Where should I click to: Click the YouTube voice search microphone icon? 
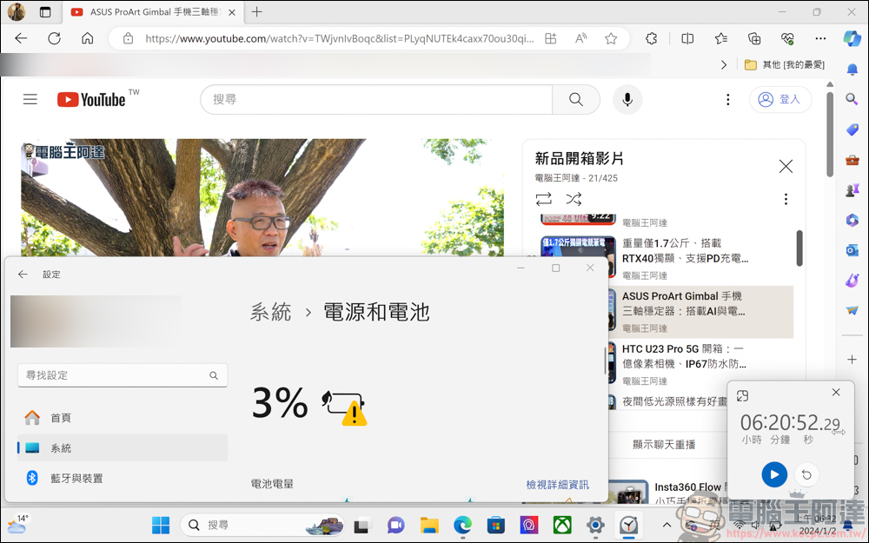point(627,100)
